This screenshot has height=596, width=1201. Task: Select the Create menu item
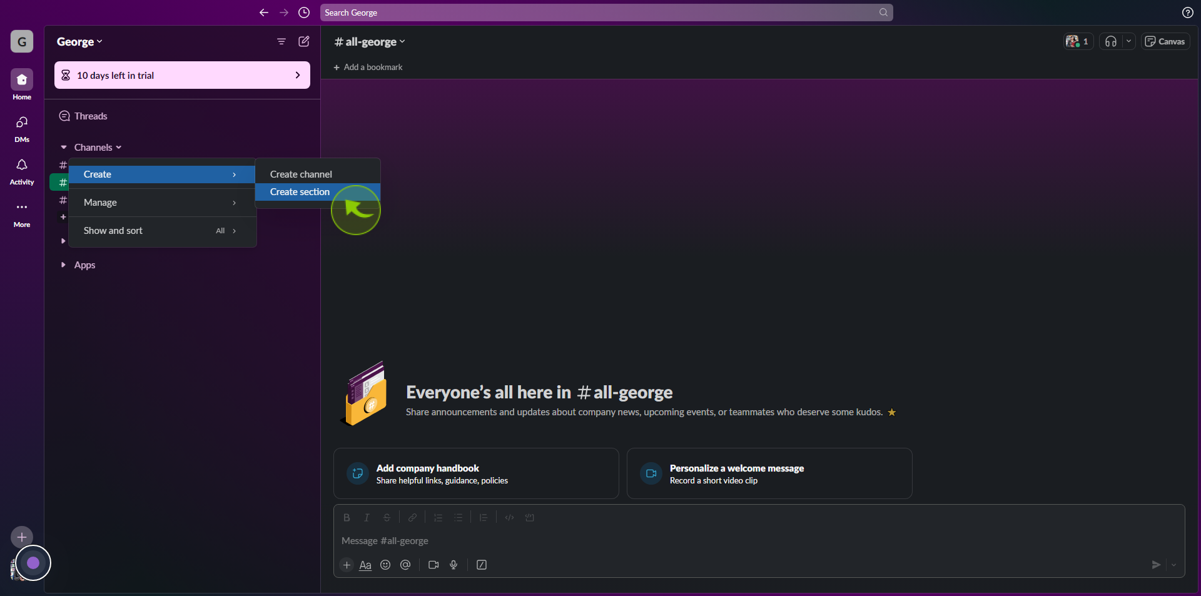[162, 174]
